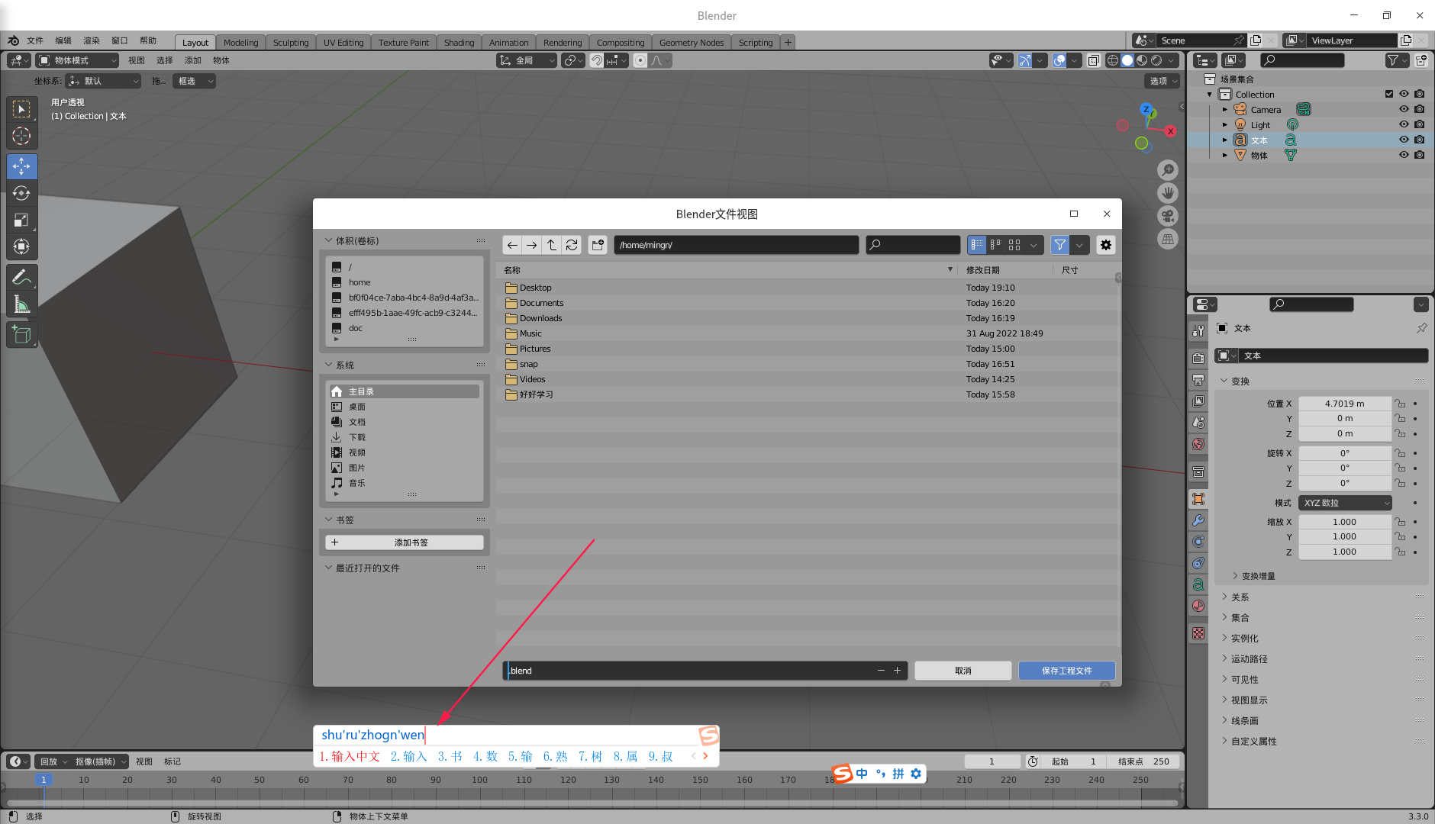
Task: Open the Render properties tab
Action: [x=1198, y=359]
